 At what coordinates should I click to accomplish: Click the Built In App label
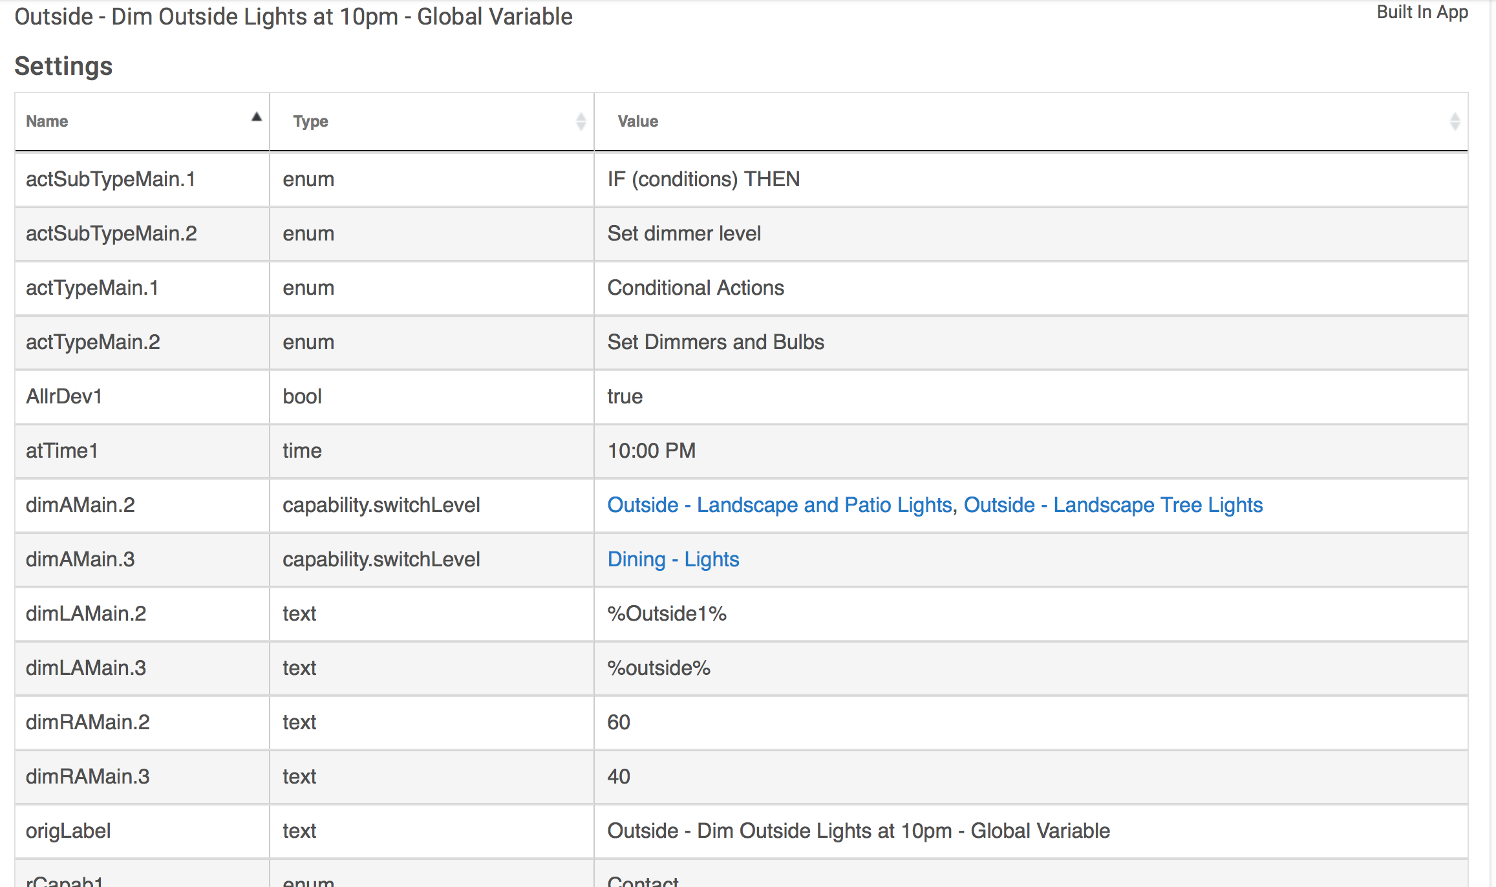(1422, 12)
